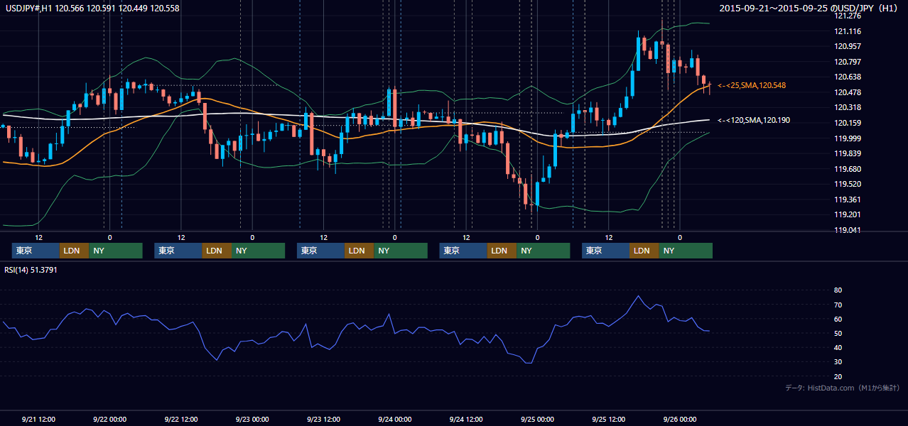Click the 9/23 12:00 date axis label

pos(324,419)
